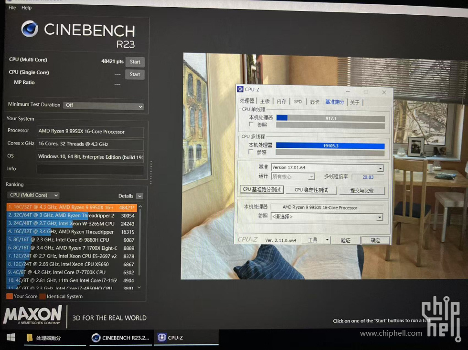
Task: Open the 基准 Version 17.01.64 dropdown
Action: point(327,167)
